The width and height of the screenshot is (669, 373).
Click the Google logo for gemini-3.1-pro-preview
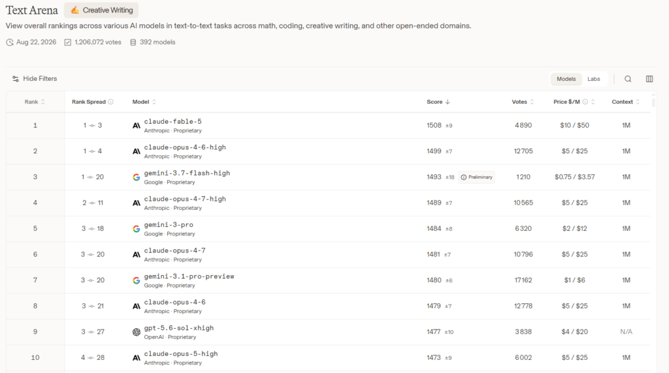pos(136,280)
